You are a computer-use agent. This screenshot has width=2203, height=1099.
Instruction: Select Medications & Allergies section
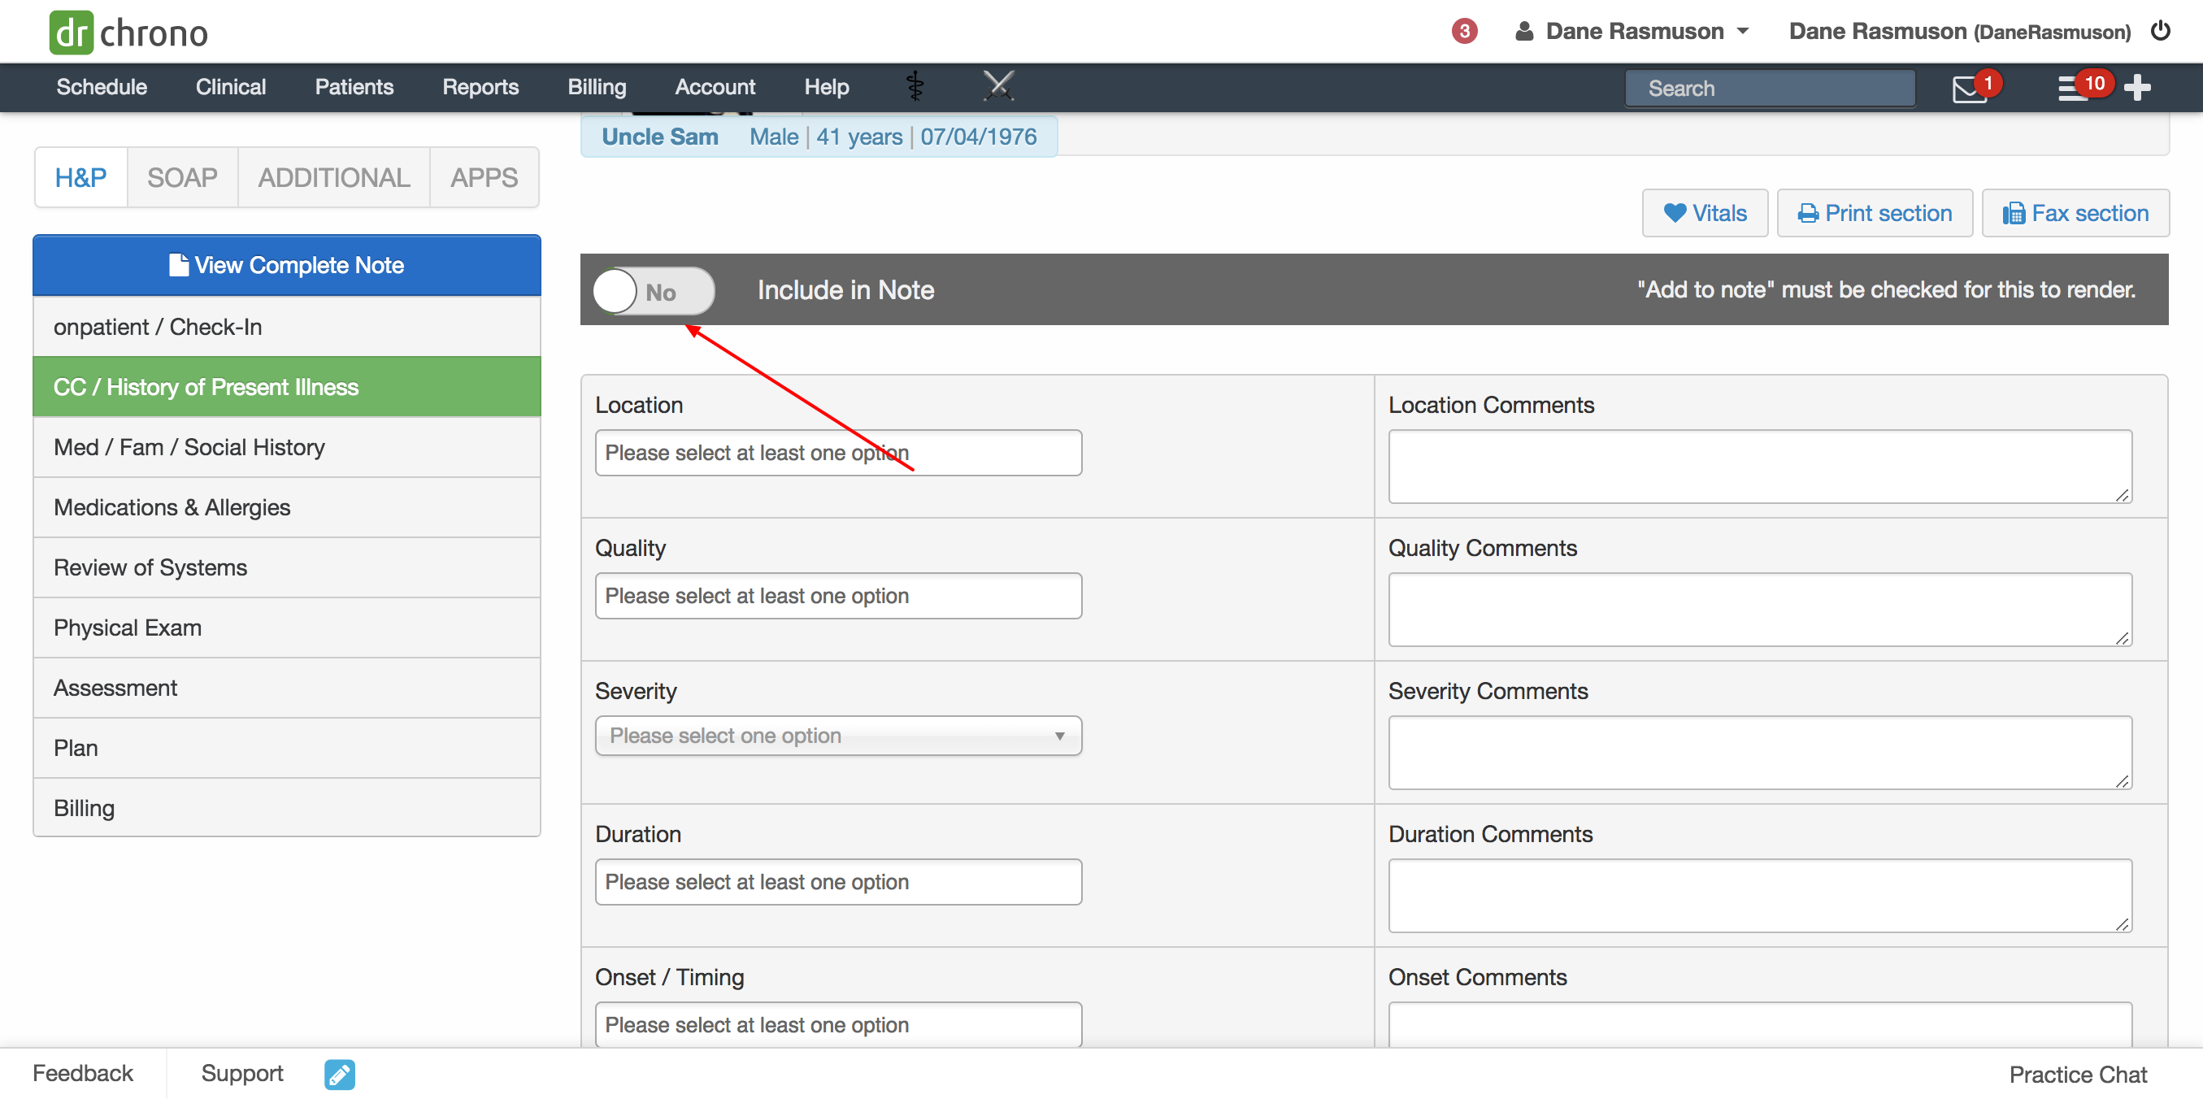[x=286, y=507]
